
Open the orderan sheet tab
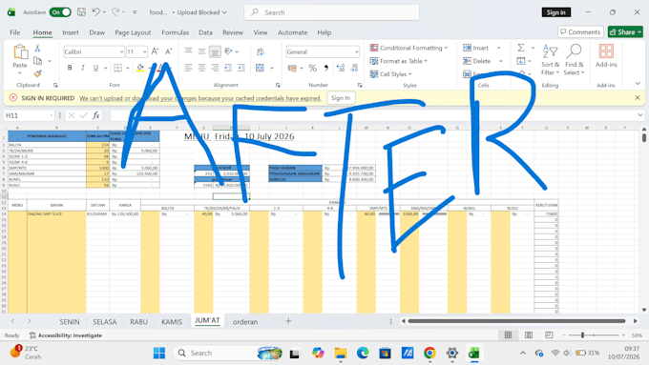point(245,321)
